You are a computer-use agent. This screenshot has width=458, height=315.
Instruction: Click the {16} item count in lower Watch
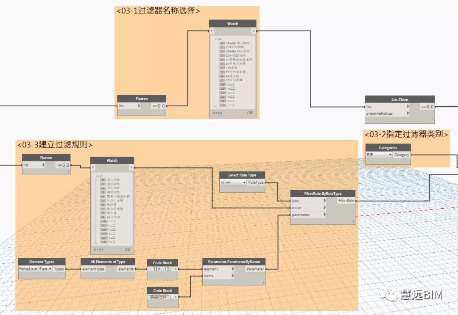point(127,250)
